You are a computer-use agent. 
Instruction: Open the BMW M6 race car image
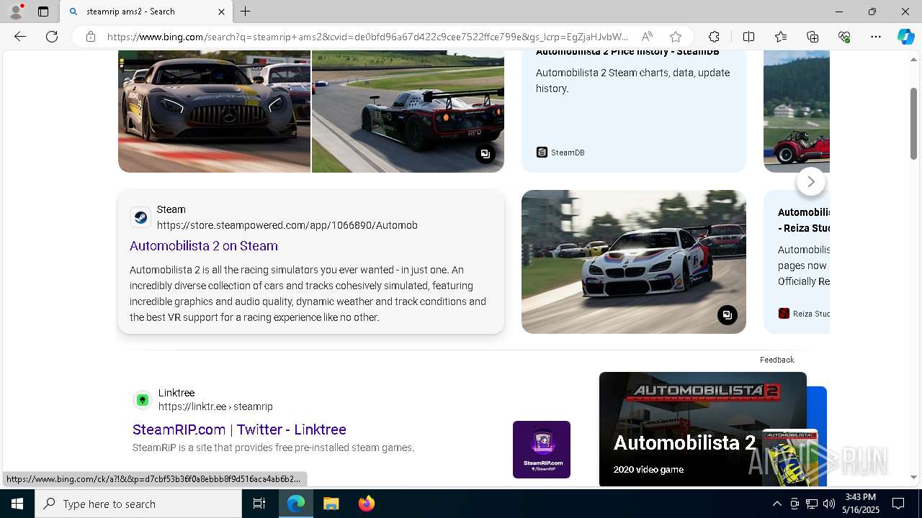634,262
